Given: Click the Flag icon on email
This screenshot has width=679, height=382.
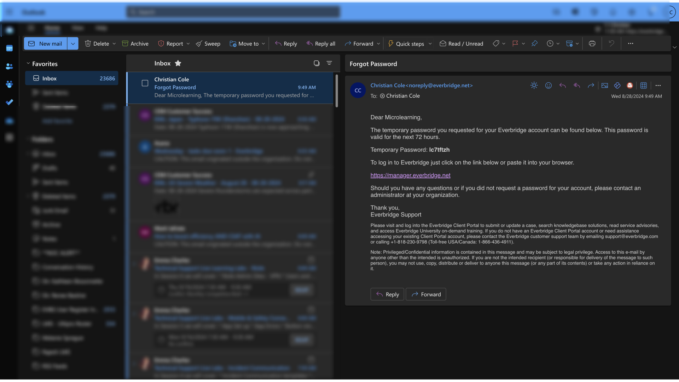Looking at the screenshot, I should coord(515,43).
